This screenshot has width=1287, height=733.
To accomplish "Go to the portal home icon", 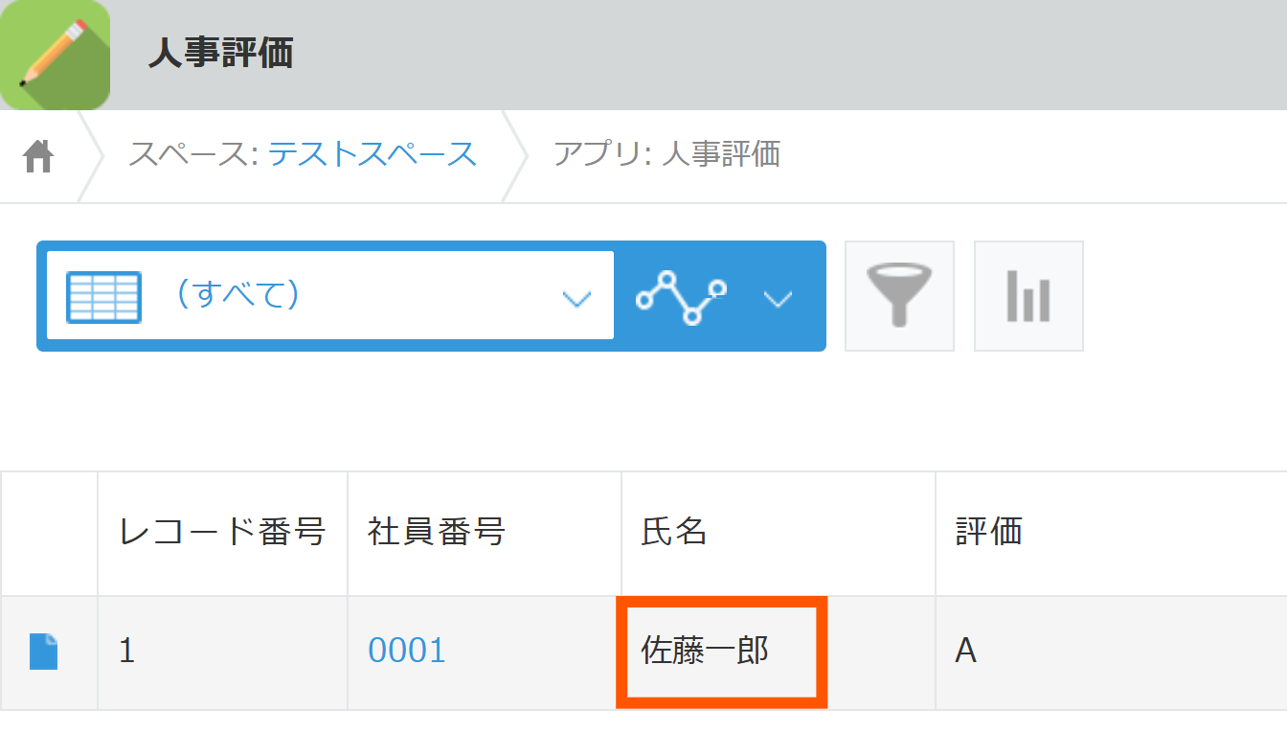I will 38,155.
